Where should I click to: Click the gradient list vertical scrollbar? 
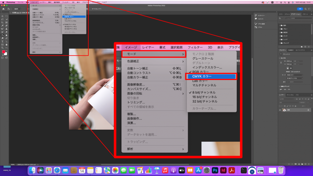click(x=312, y=30)
